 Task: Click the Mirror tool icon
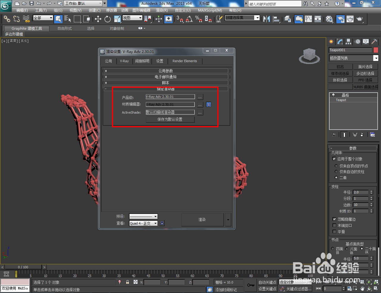266,19
